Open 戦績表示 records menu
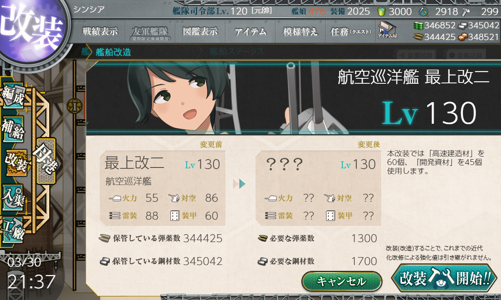The image size is (501, 300). click(100, 31)
